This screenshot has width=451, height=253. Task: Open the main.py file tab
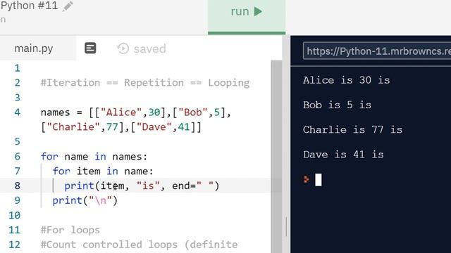coord(34,48)
